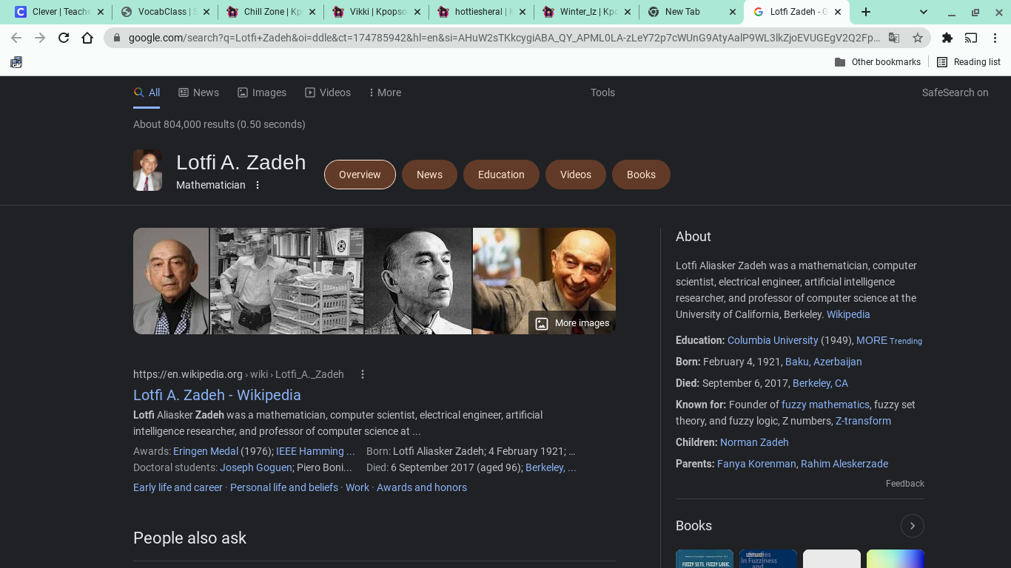1011x568 pixels.
Task: Expand Books carousel with right chevron
Action: pyautogui.click(x=913, y=526)
